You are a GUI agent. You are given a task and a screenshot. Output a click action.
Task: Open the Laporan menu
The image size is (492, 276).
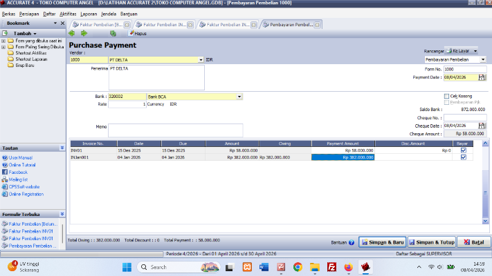(89, 14)
